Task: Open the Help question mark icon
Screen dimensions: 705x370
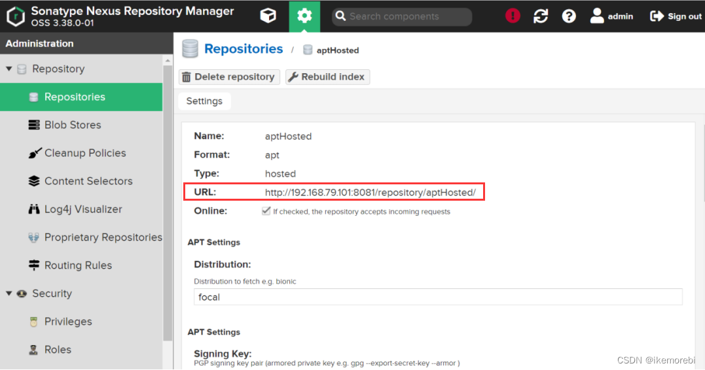Action: (x=569, y=16)
